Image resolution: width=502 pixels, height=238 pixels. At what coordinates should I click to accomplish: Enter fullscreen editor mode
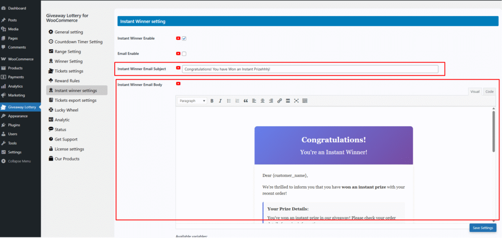click(x=296, y=101)
